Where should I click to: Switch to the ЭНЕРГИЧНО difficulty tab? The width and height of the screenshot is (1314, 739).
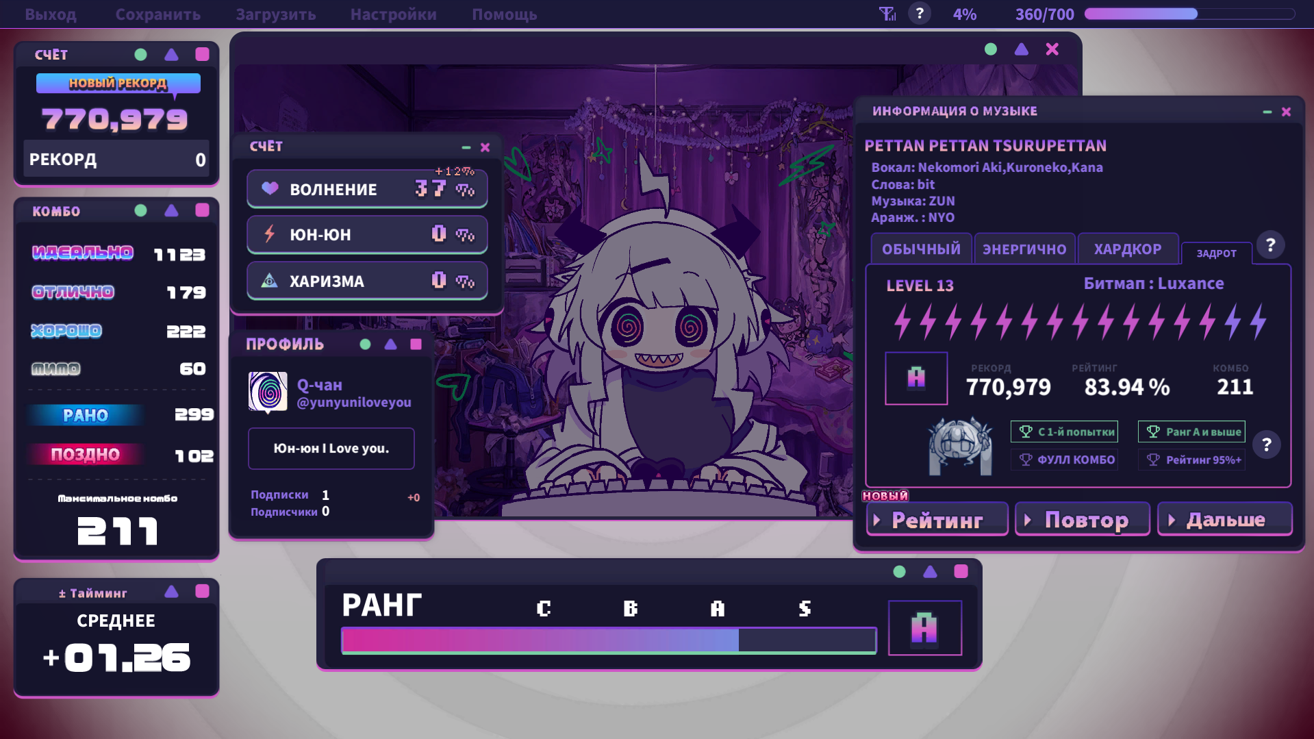(1024, 249)
